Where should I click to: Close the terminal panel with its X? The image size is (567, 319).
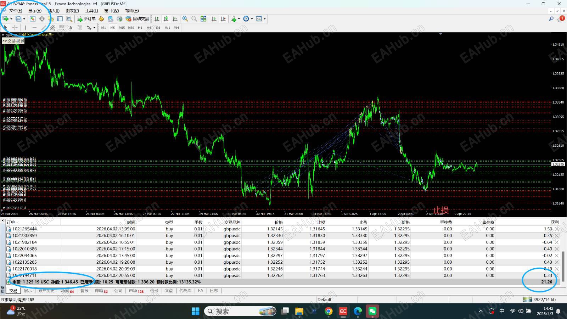2,221
